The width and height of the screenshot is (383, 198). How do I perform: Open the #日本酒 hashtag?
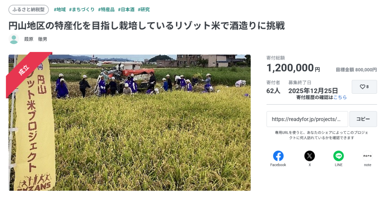[x=126, y=9]
